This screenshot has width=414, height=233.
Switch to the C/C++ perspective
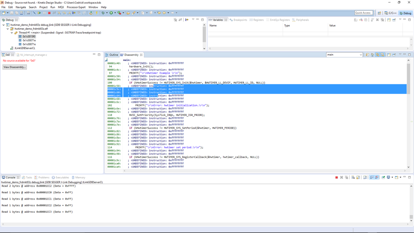(390, 13)
